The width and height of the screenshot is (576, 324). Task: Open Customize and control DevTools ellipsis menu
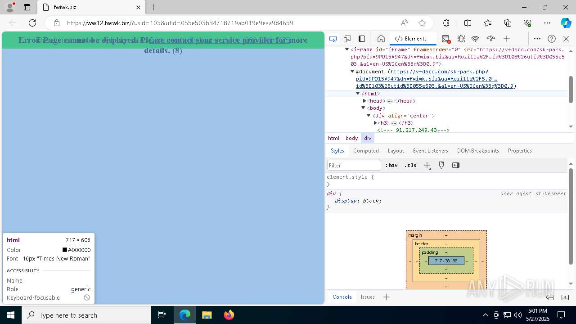coord(537,39)
